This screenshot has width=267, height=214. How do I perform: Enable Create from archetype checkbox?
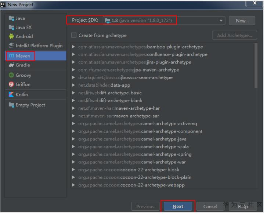pyautogui.click(x=74, y=35)
